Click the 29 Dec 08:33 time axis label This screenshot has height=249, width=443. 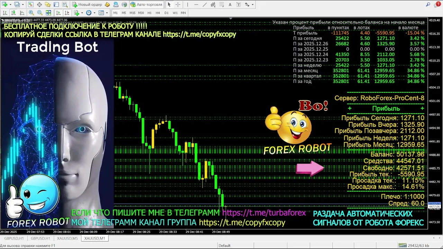click(x=168, y=232)
